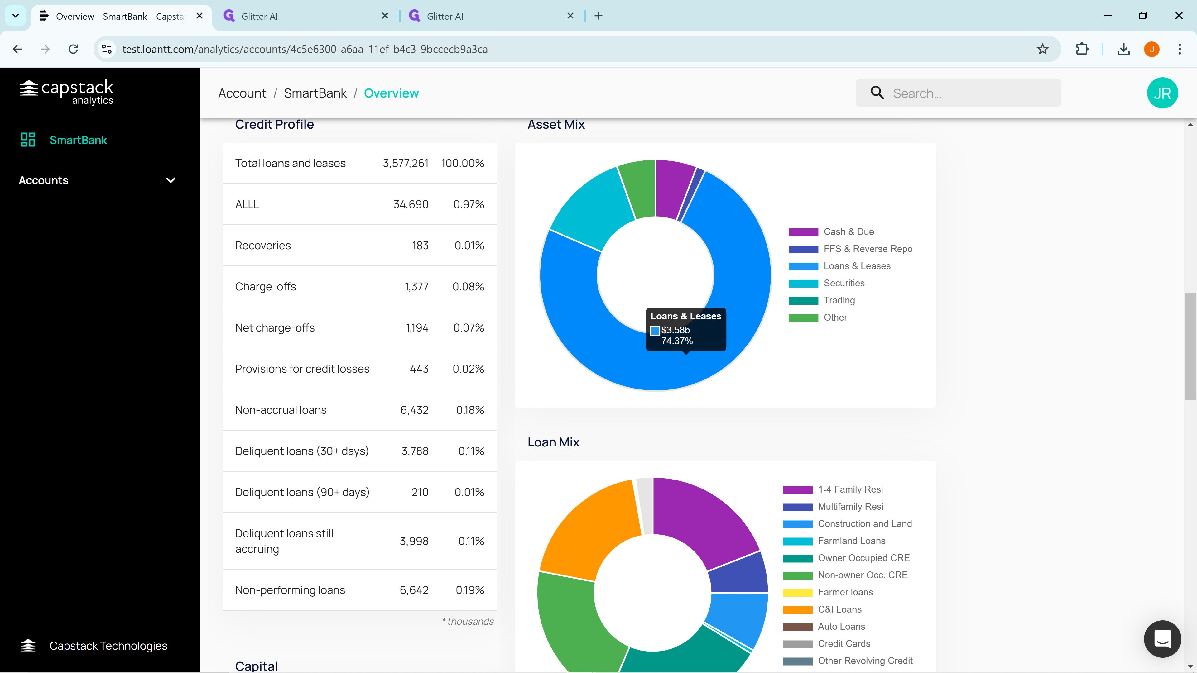Viewport: 1197px width, 673px height.
Task: Expand the Accounts sidebar chevron
Action: (x=171, y=180)
